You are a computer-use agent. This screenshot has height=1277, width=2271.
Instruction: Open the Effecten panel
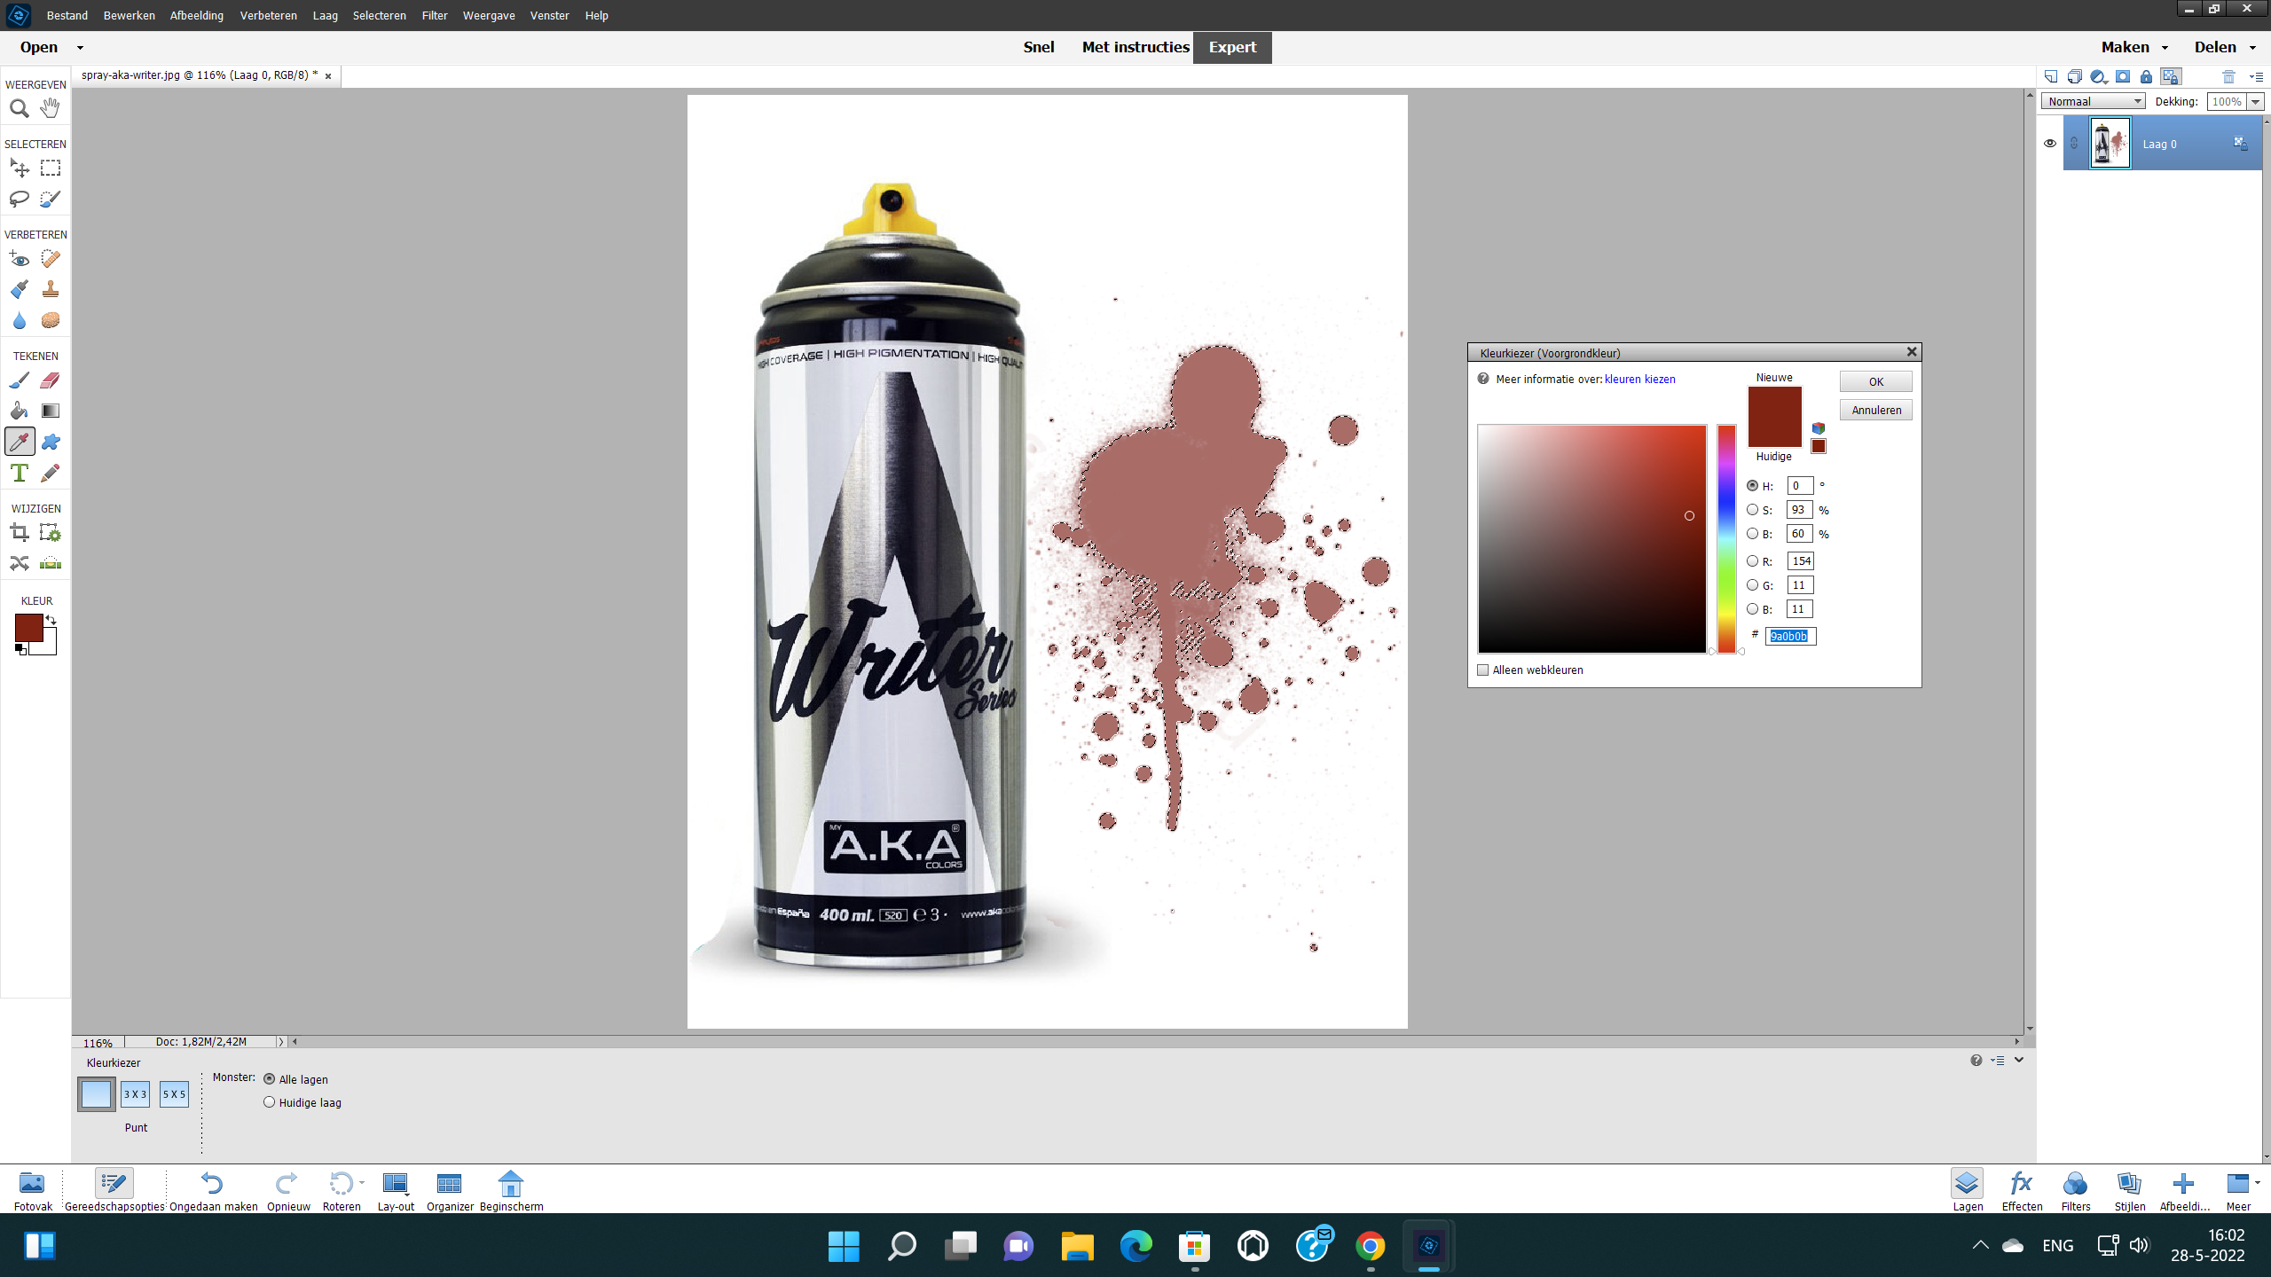pos(2023,1188)
